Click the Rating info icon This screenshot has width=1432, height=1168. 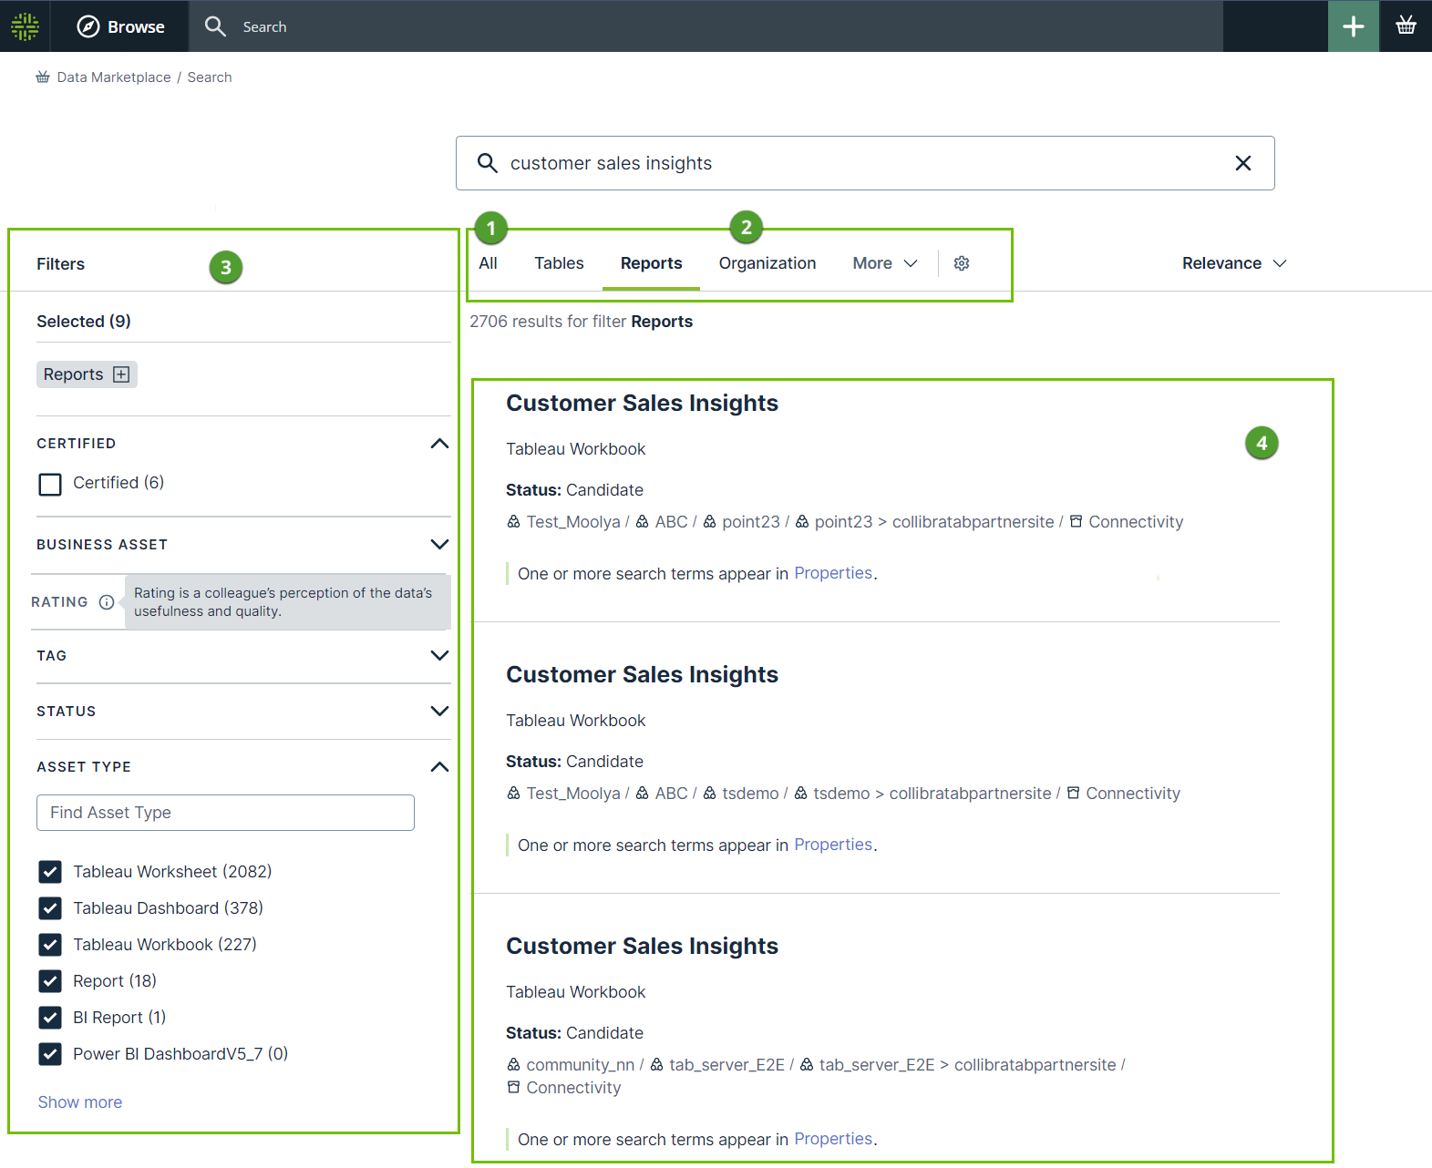[x=107, y=602]
